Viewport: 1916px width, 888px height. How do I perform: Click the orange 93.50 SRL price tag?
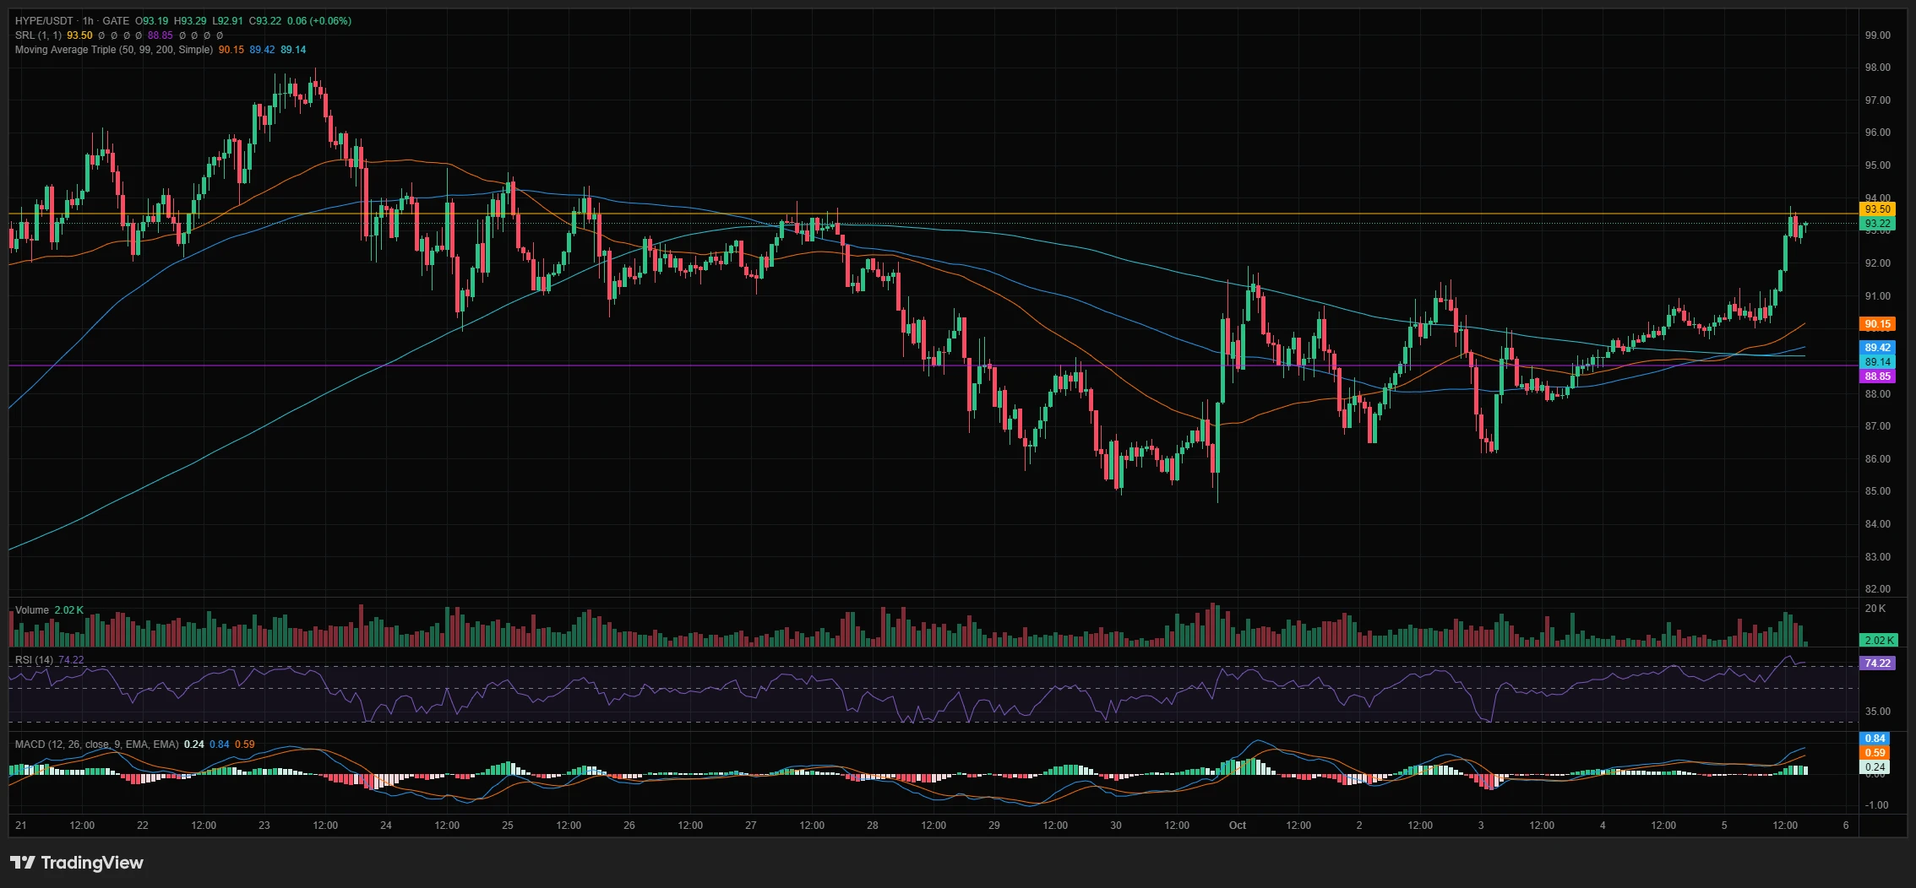tap(1878, 208)
